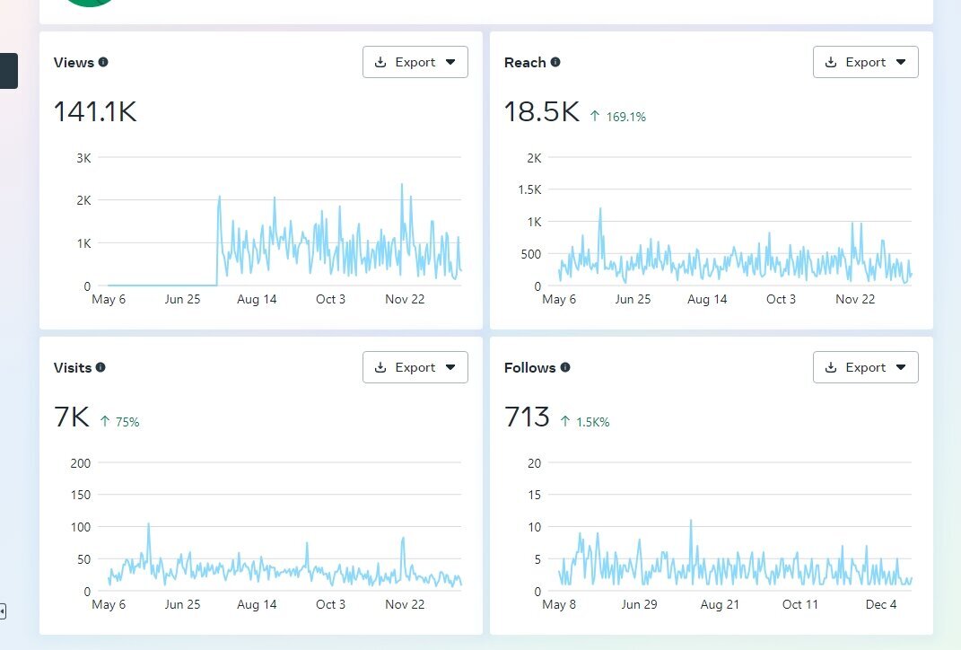The image size is (961, 650).
Task: Click the green up arrow beside Reach 169.1%
Action: (x=595, y=117)
